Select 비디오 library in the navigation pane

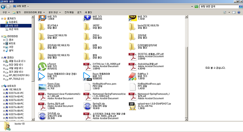(12, 43)
